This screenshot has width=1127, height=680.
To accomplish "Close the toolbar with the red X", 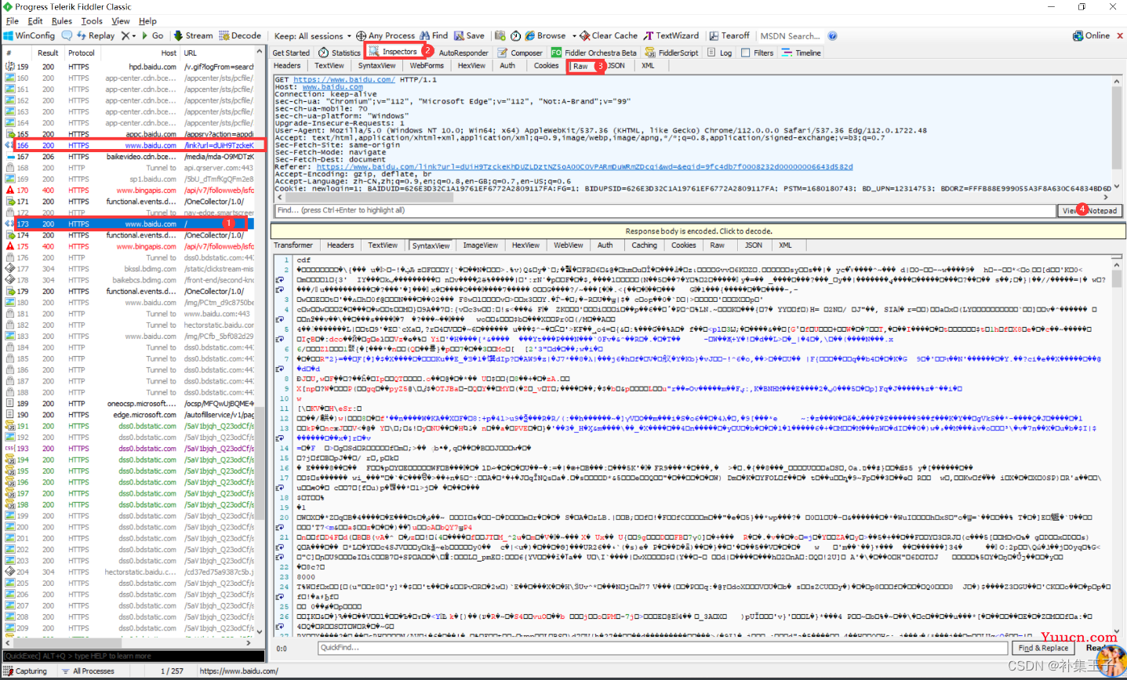I will [1120, 36].
